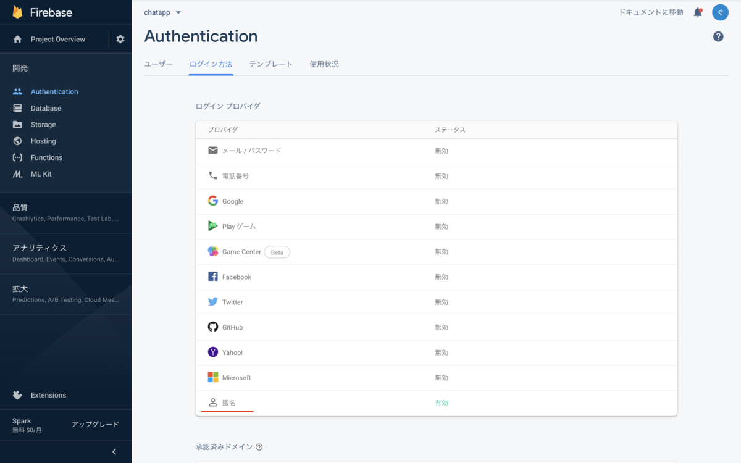Click the Game Center logo icon

(213, 251)
